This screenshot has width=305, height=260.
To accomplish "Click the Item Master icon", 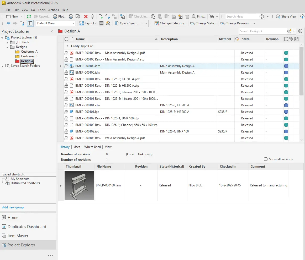I will pos(4,236).
